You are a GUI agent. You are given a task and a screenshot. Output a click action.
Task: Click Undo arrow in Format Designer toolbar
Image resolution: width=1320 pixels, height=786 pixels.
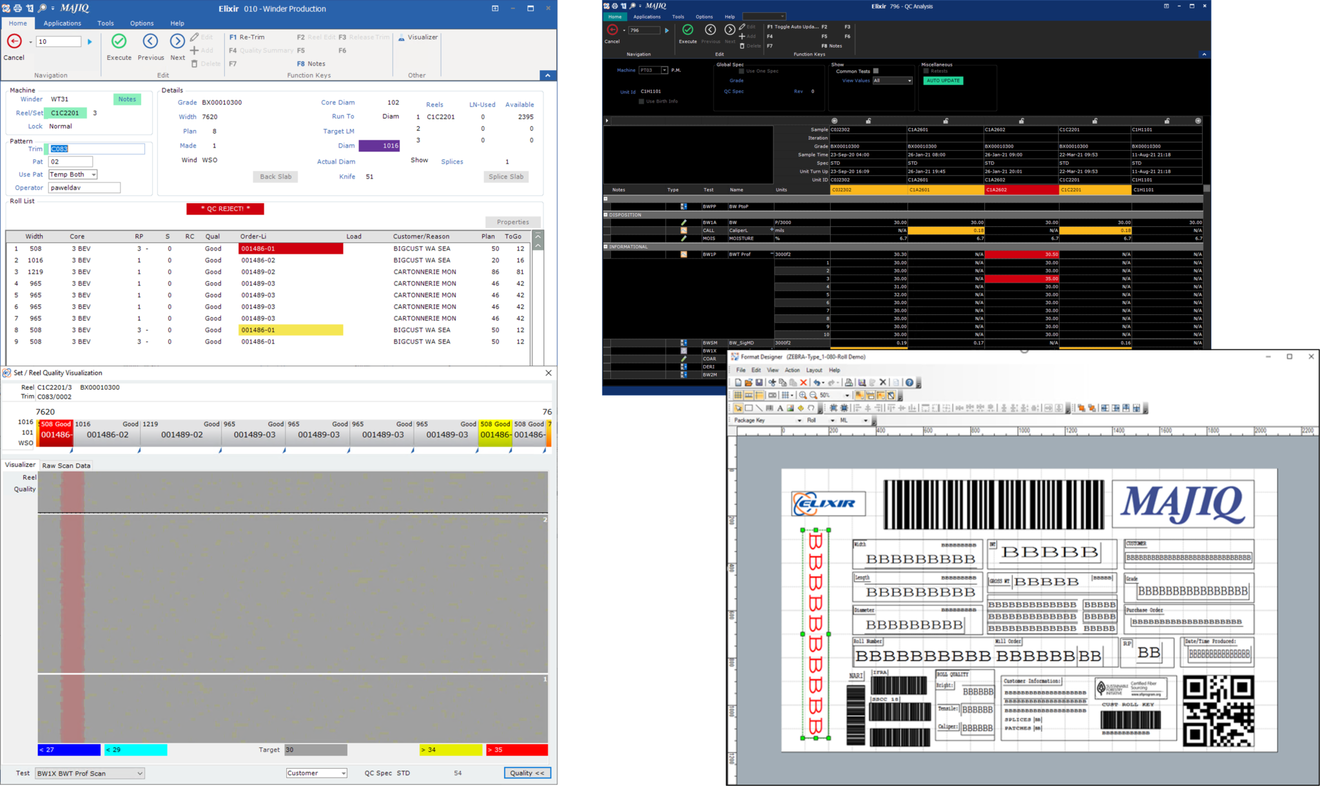point(817,383)
